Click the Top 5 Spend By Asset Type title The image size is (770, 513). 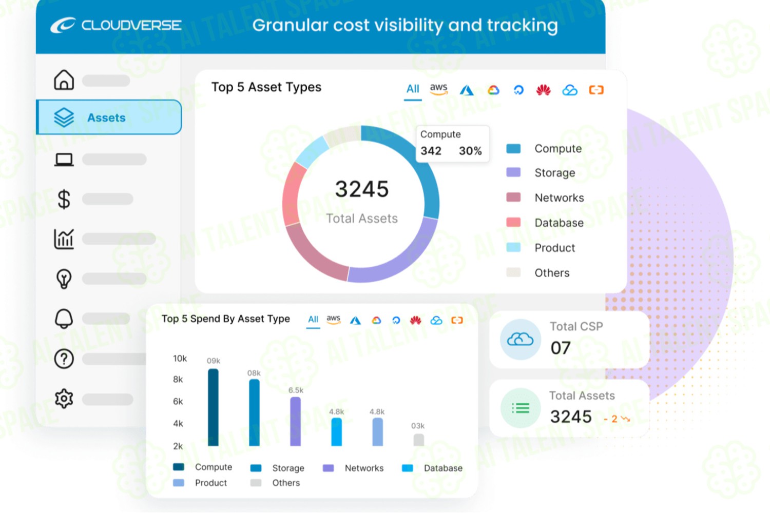226,319
